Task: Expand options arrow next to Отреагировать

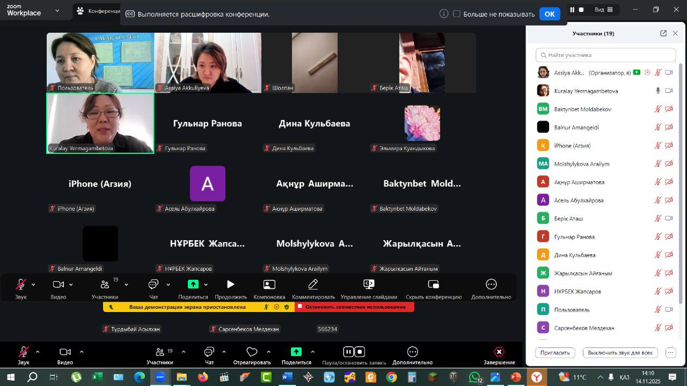Action: 268,352
